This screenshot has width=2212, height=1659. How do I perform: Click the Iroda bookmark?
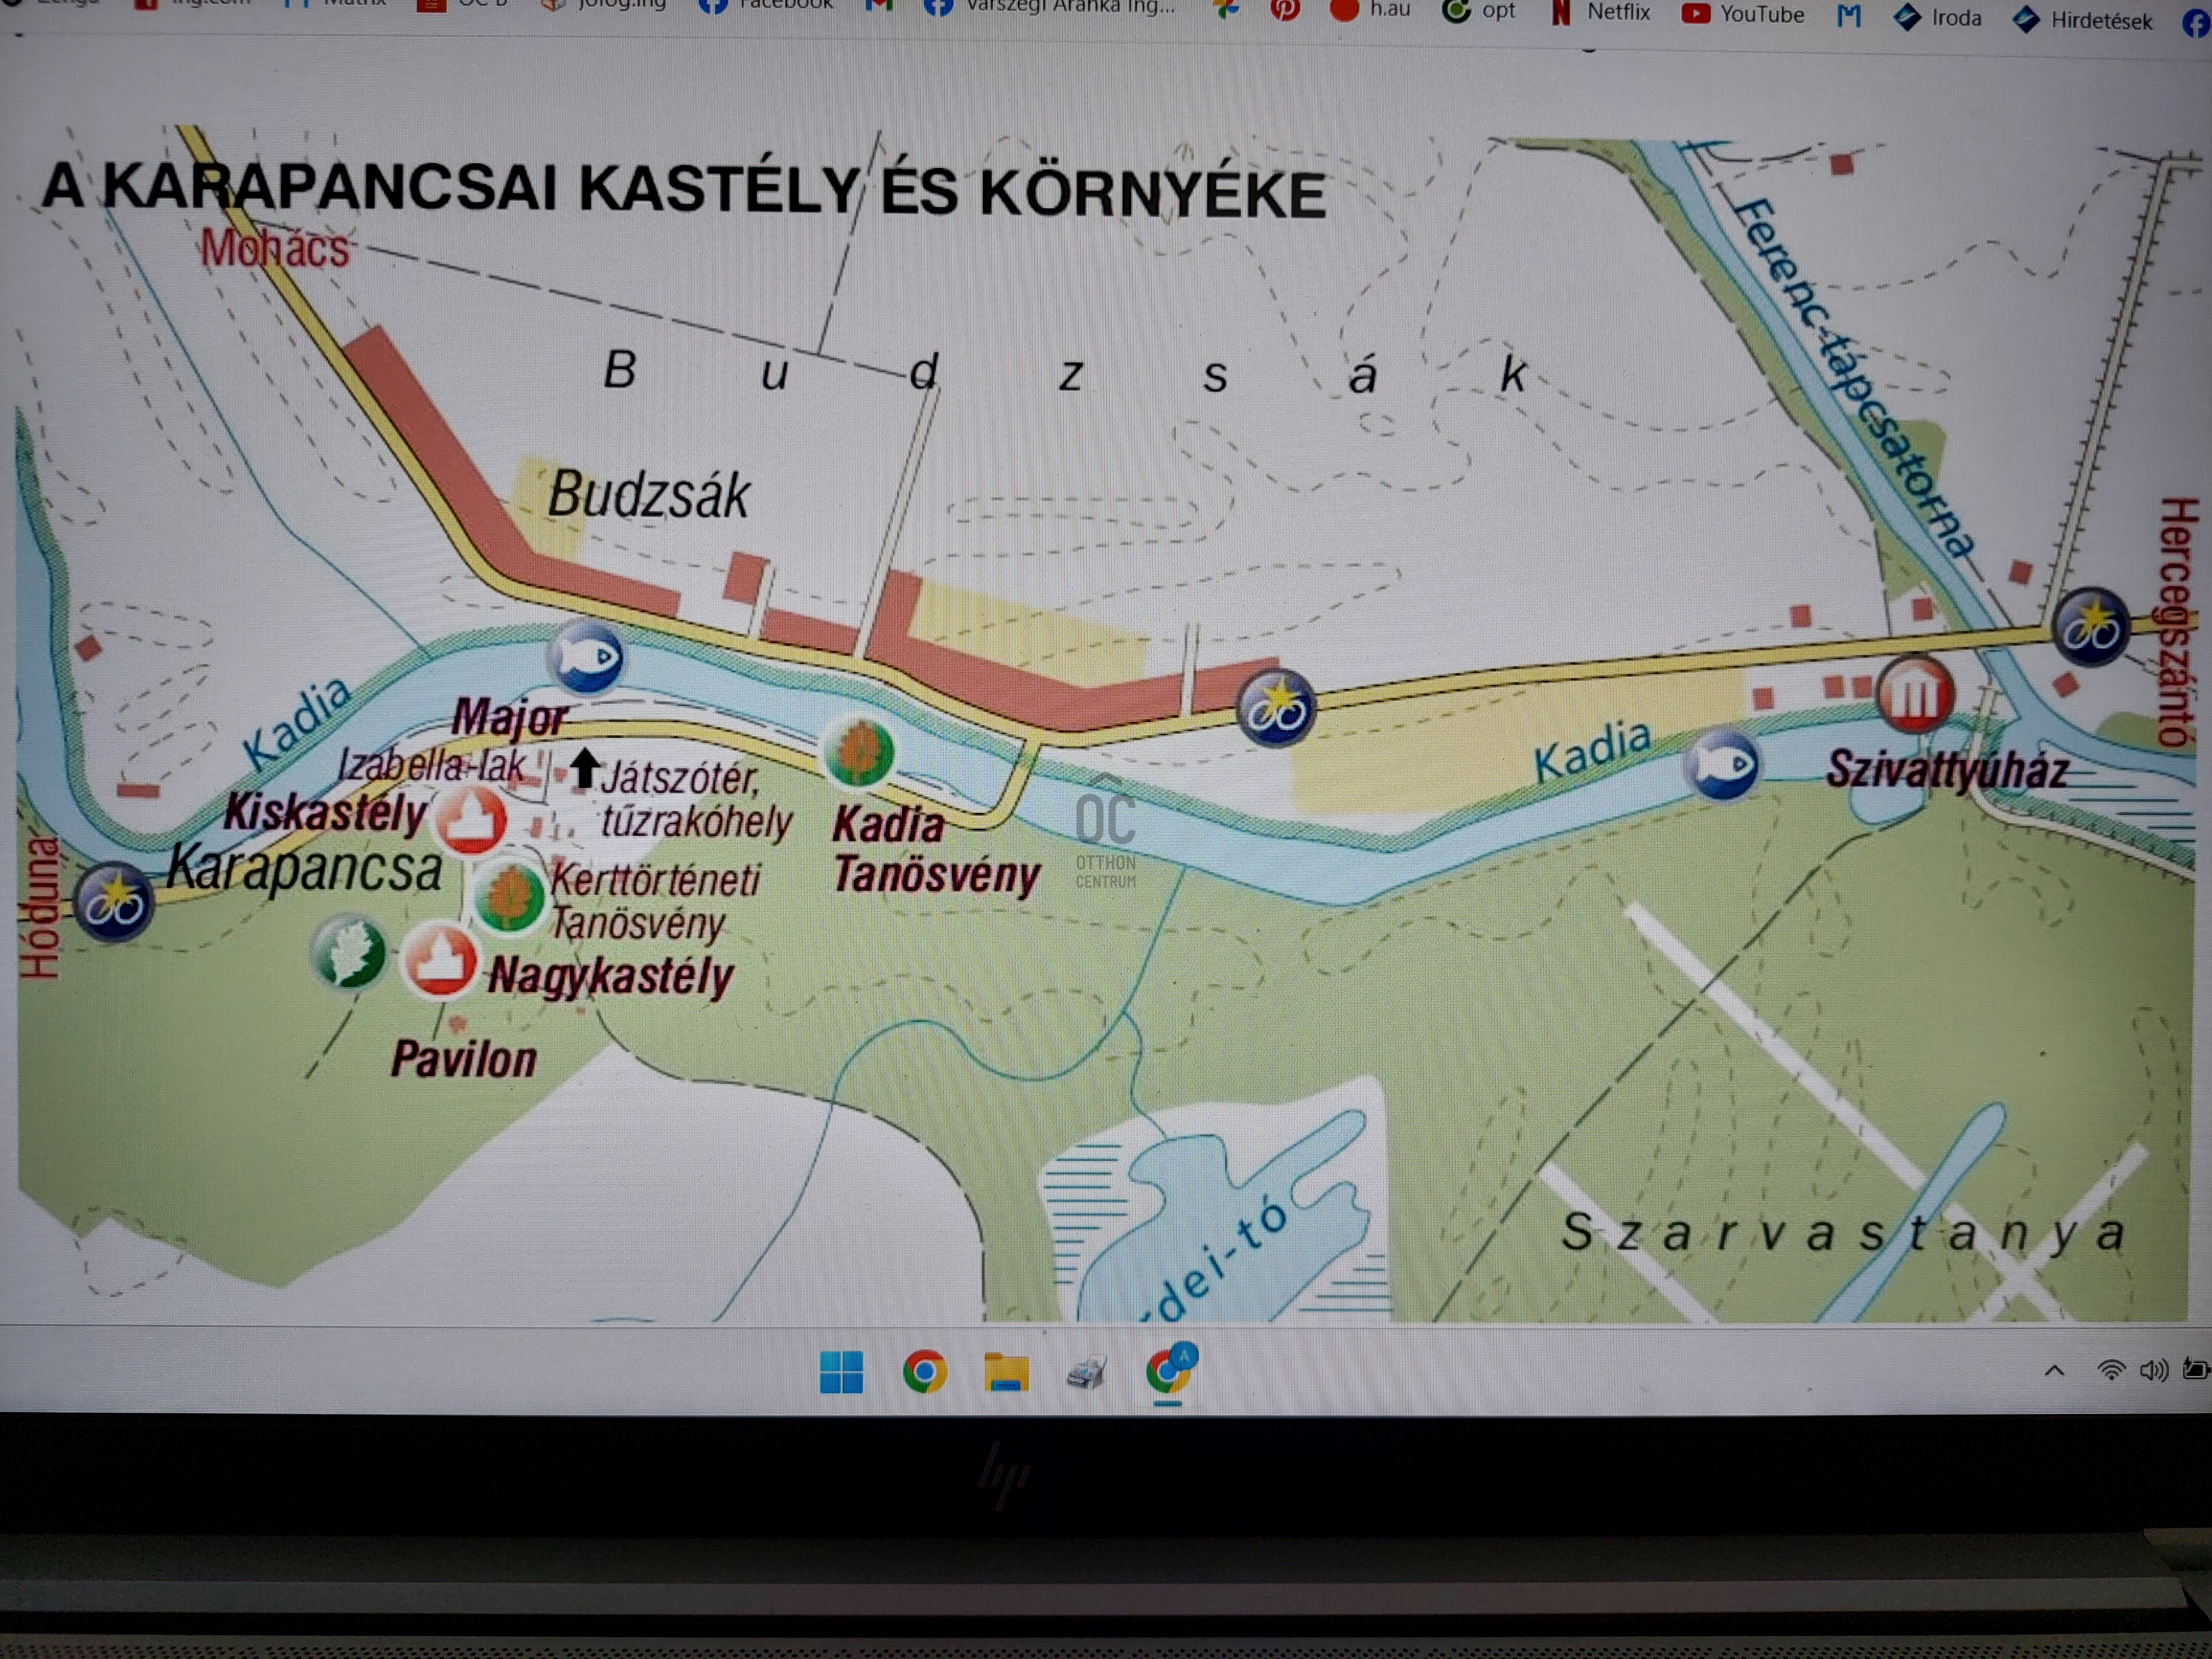[x=1939, y=17]
